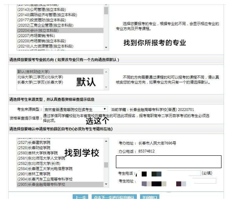Click the 关闭窗口 button
Image resolution: width=226 pixels, height=201 pixels.
(150, 197)
